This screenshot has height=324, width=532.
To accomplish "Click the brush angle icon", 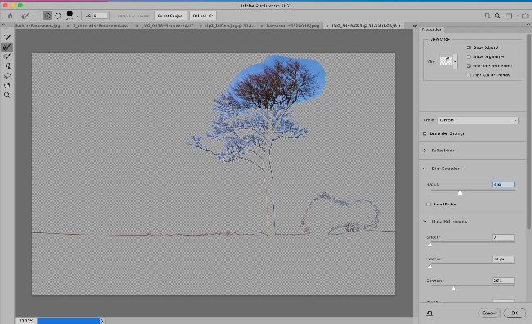I will [x=88, y=16].
